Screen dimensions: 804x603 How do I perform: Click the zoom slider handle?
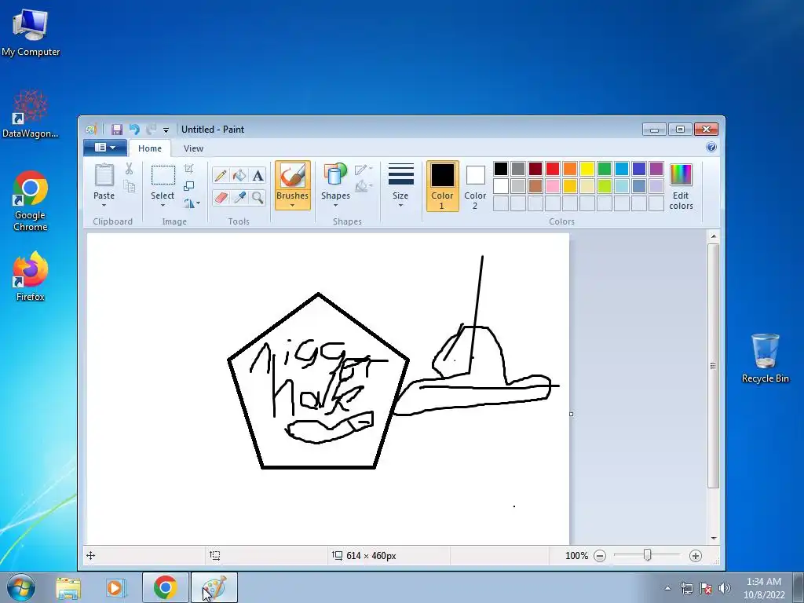click(648, 555)
